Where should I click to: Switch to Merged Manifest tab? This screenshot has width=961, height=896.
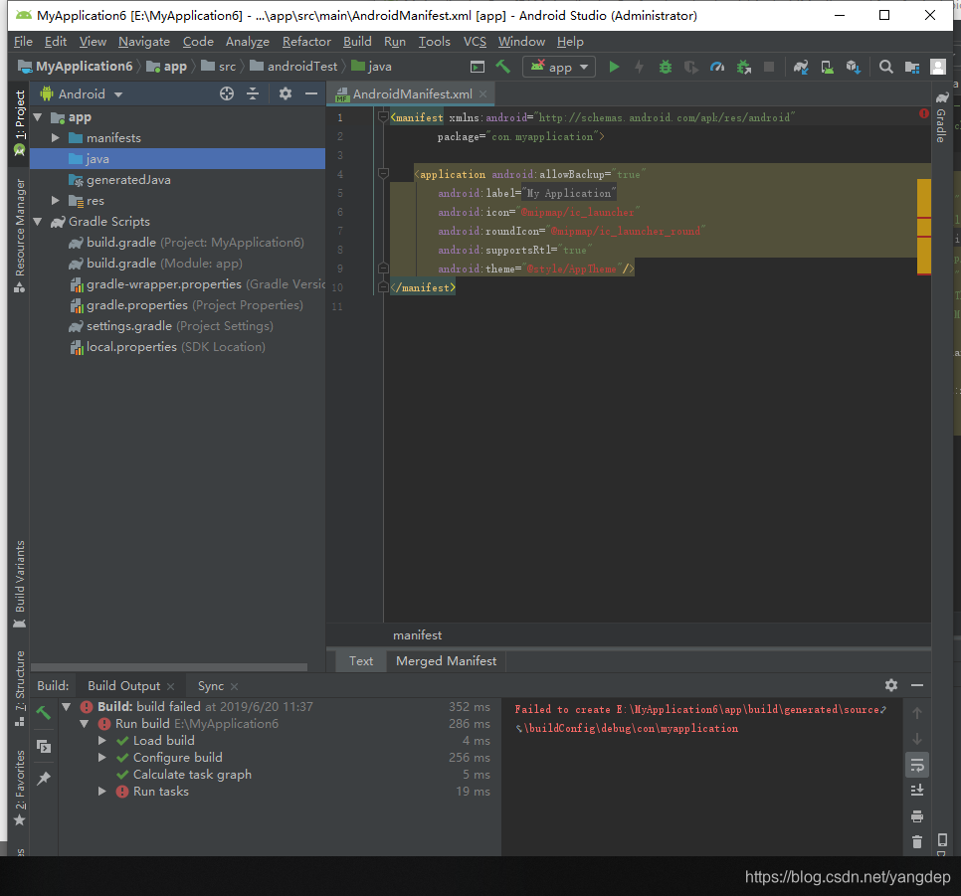coord(446,660)
